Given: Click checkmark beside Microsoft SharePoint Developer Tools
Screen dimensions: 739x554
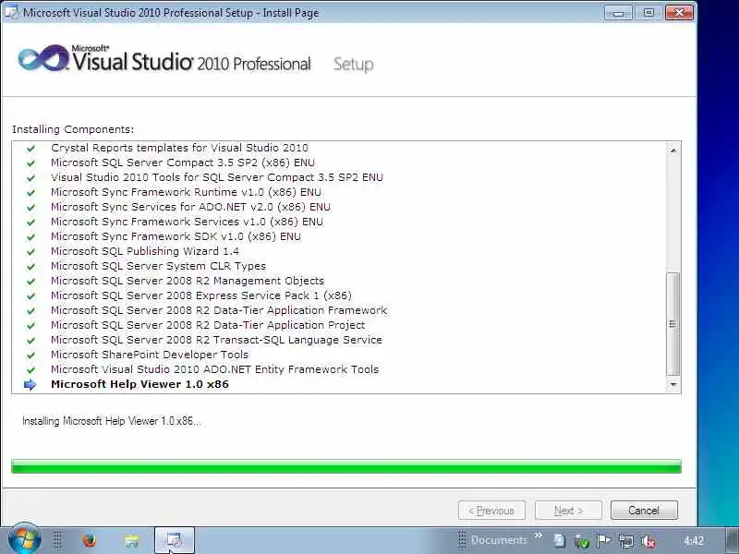Looking at the screenshot, I should [x=30, y=355].
